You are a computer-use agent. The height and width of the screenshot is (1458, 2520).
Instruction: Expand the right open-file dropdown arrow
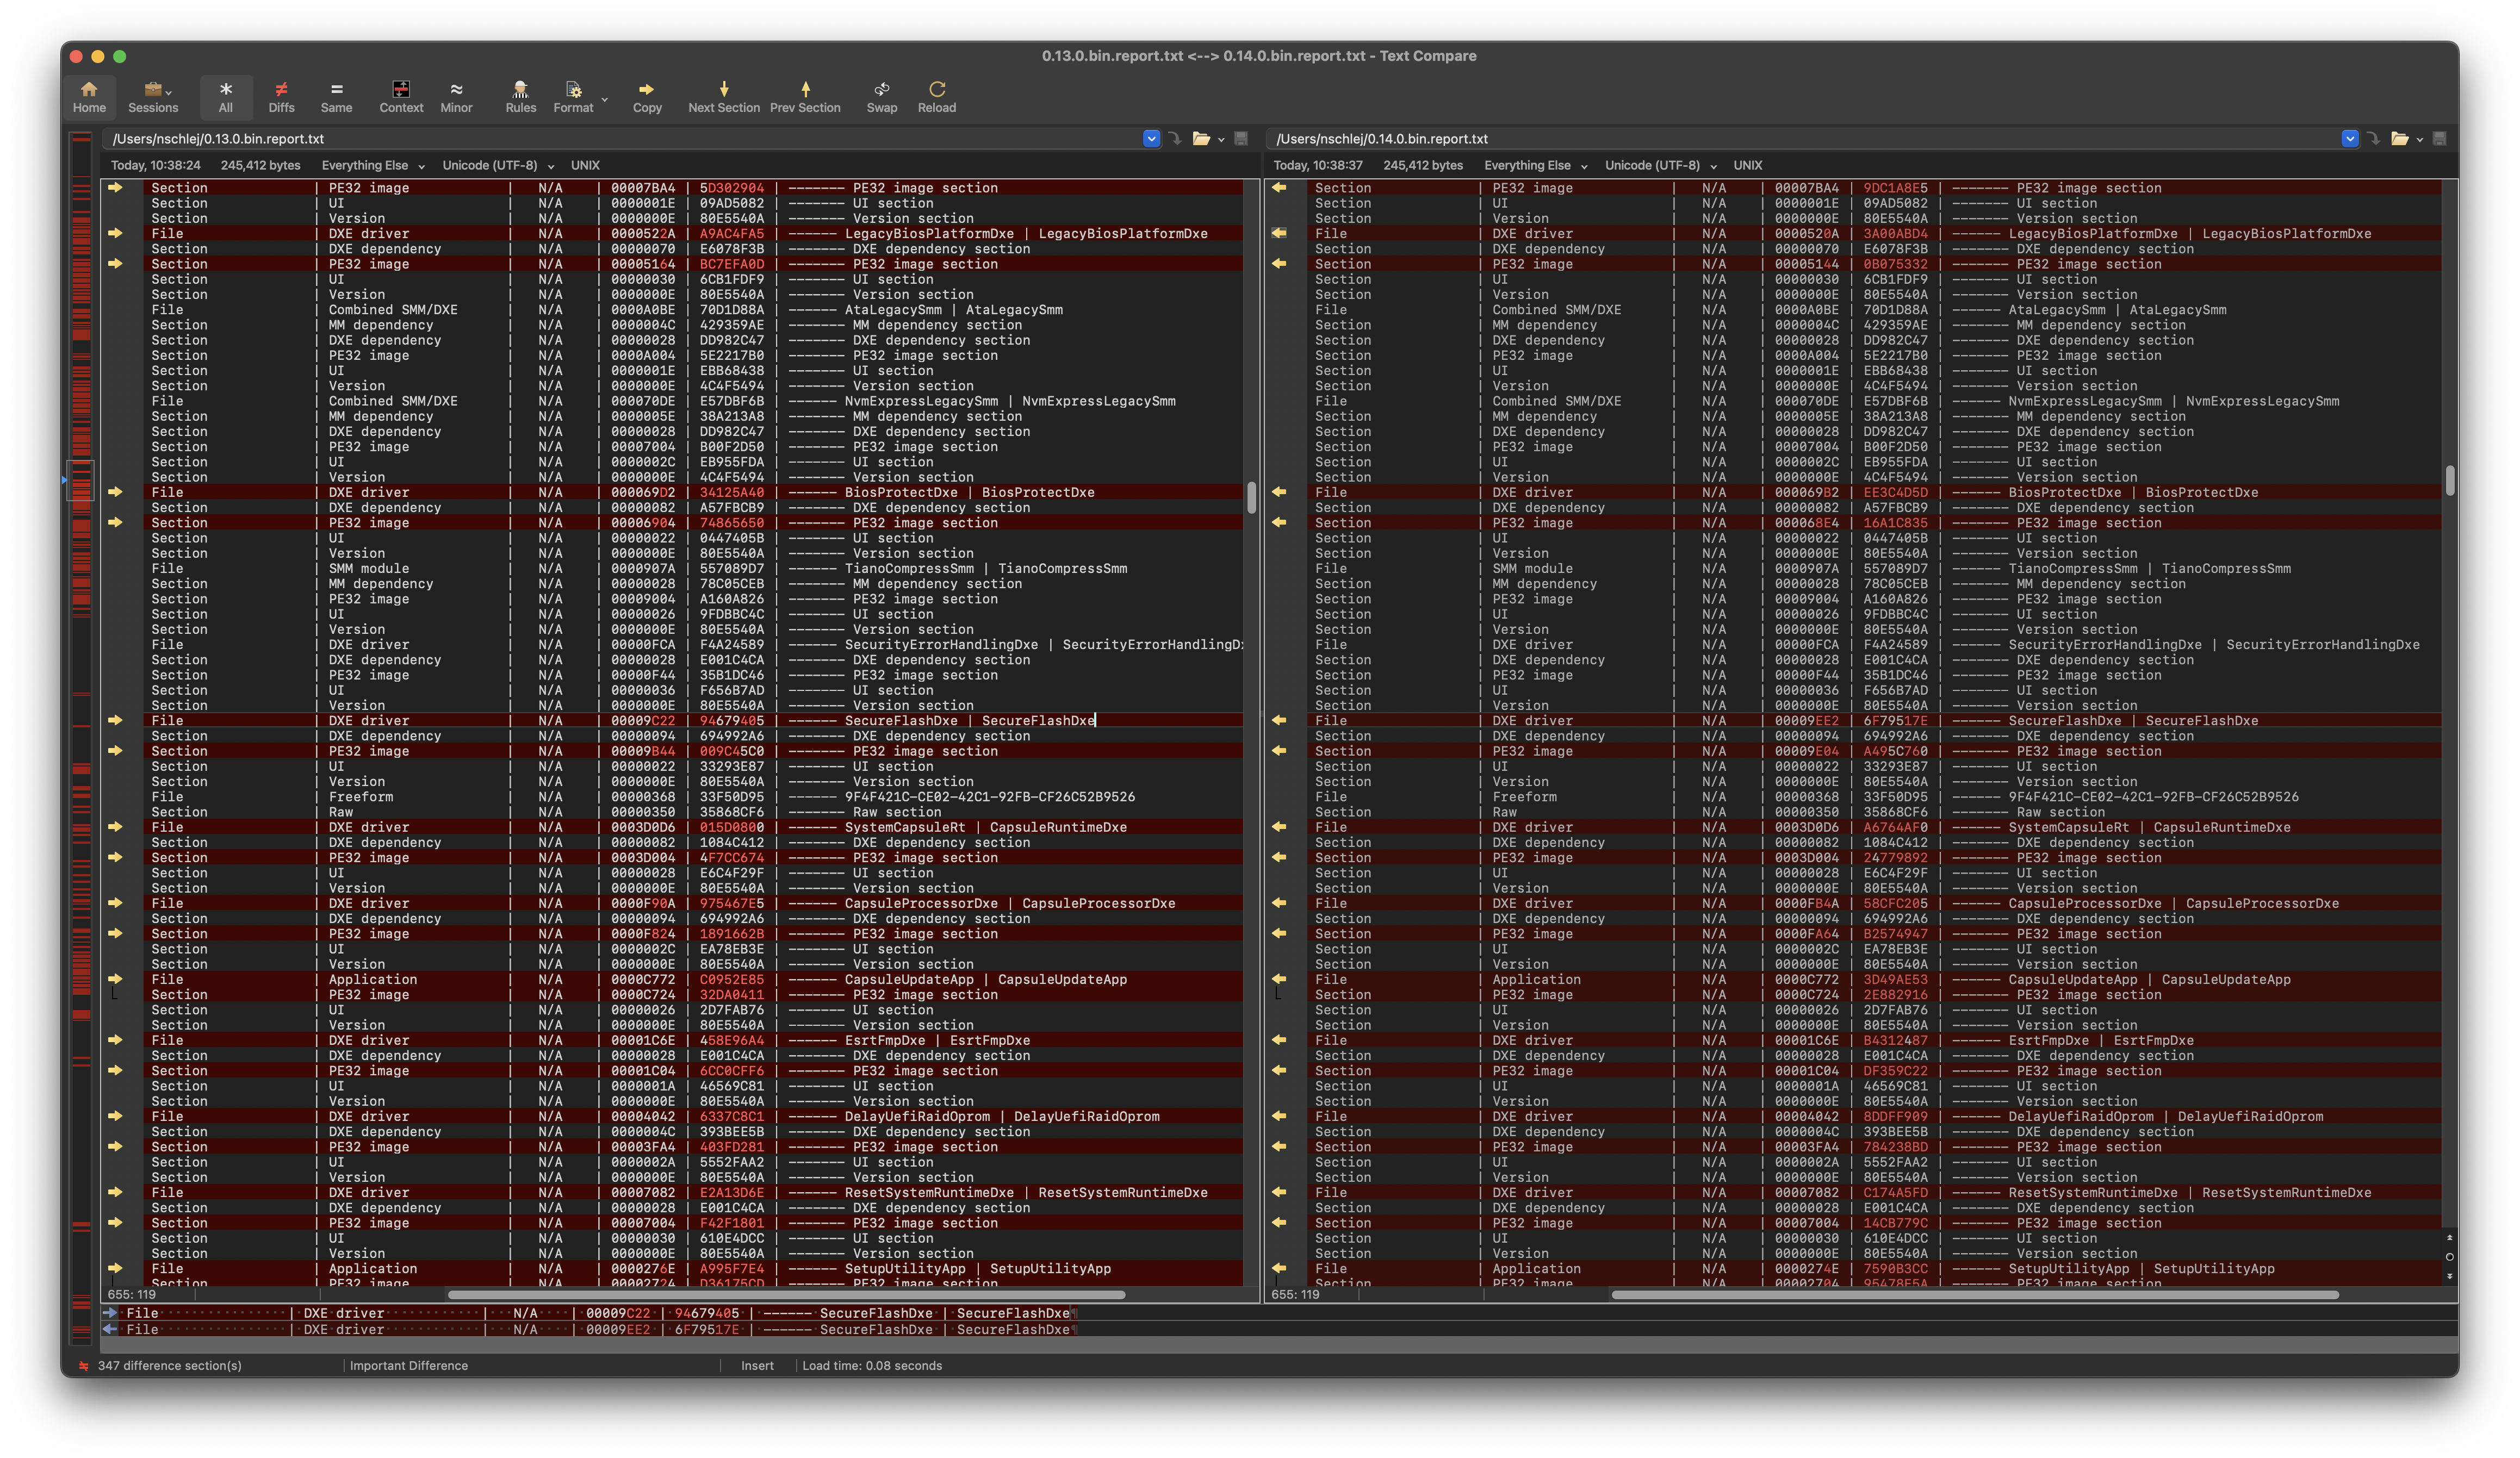pyautogui.click(x=2419, y=140)
